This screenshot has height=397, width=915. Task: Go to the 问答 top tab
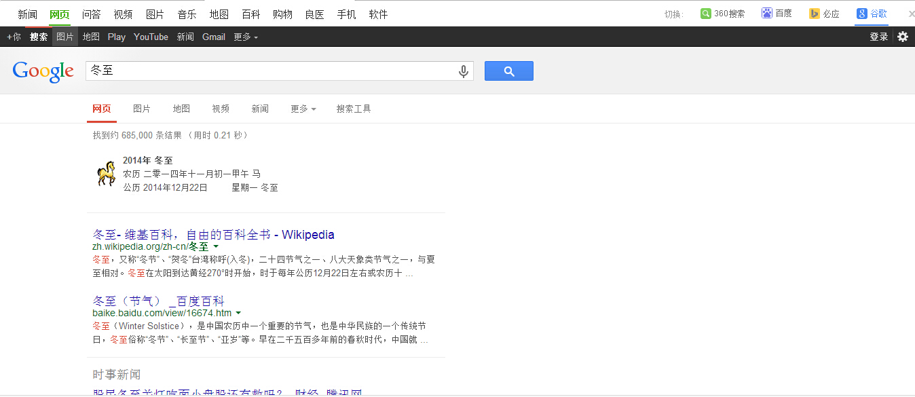[x=92, y=14]
